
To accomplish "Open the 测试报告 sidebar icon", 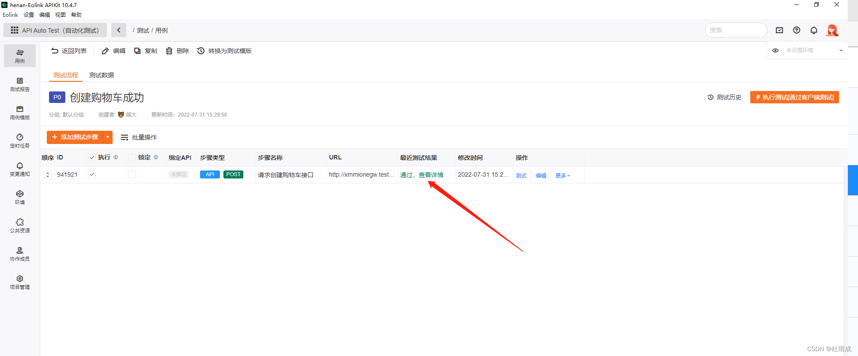I will point(20,84).
